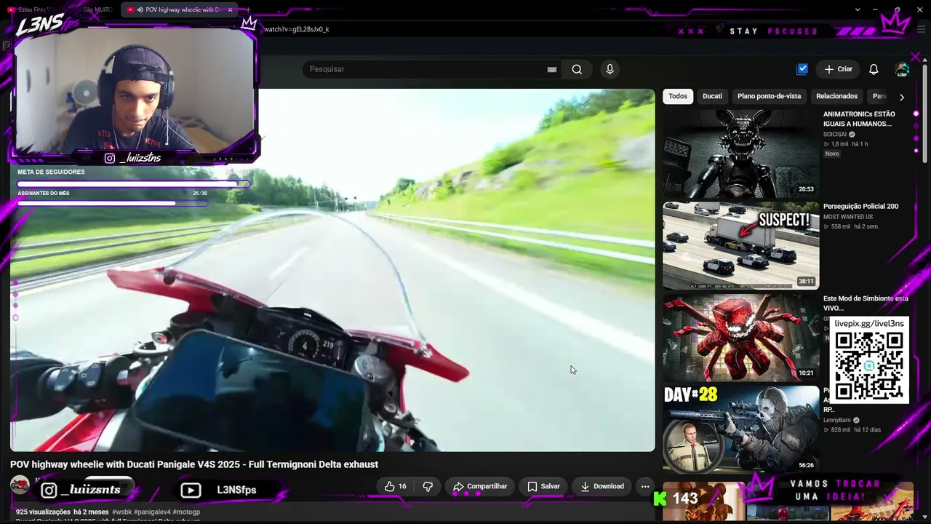The image size is (931, 524).
Task: Select the Relacionados filter chip
Action: pyautogui.click(x=836, y=96)
